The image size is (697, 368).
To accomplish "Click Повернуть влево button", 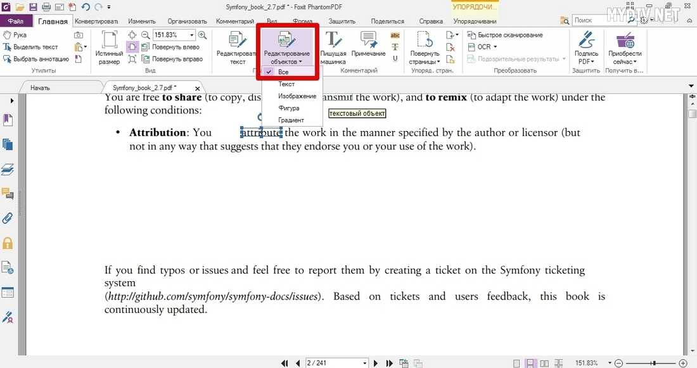I will pos(170,47).
